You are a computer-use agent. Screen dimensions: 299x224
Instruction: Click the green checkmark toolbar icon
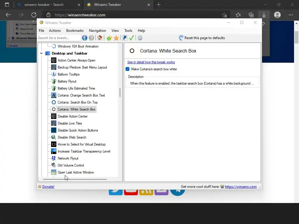131,38
